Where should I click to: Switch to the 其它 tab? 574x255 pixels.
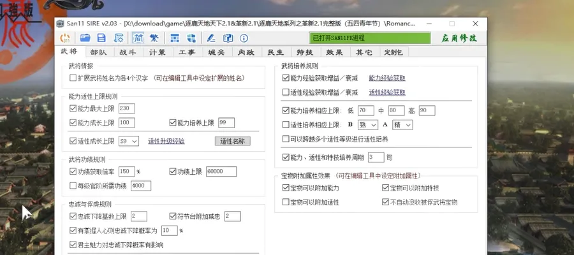(x=364, y=52)
